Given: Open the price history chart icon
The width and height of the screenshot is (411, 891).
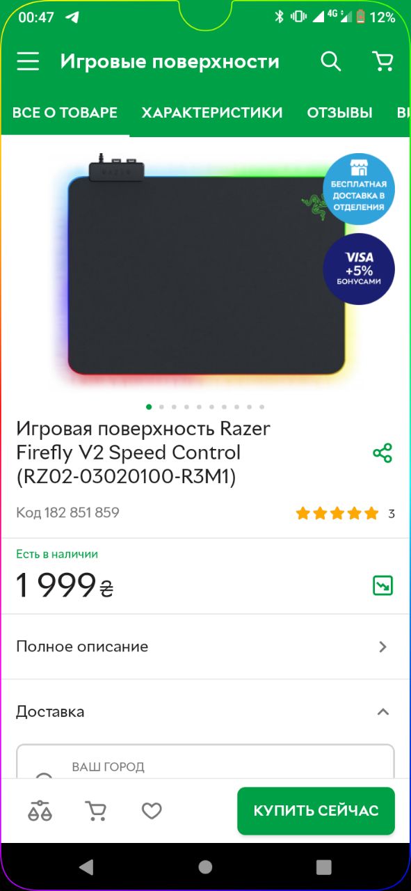Looking at the screenshot, I should [382, 585].
